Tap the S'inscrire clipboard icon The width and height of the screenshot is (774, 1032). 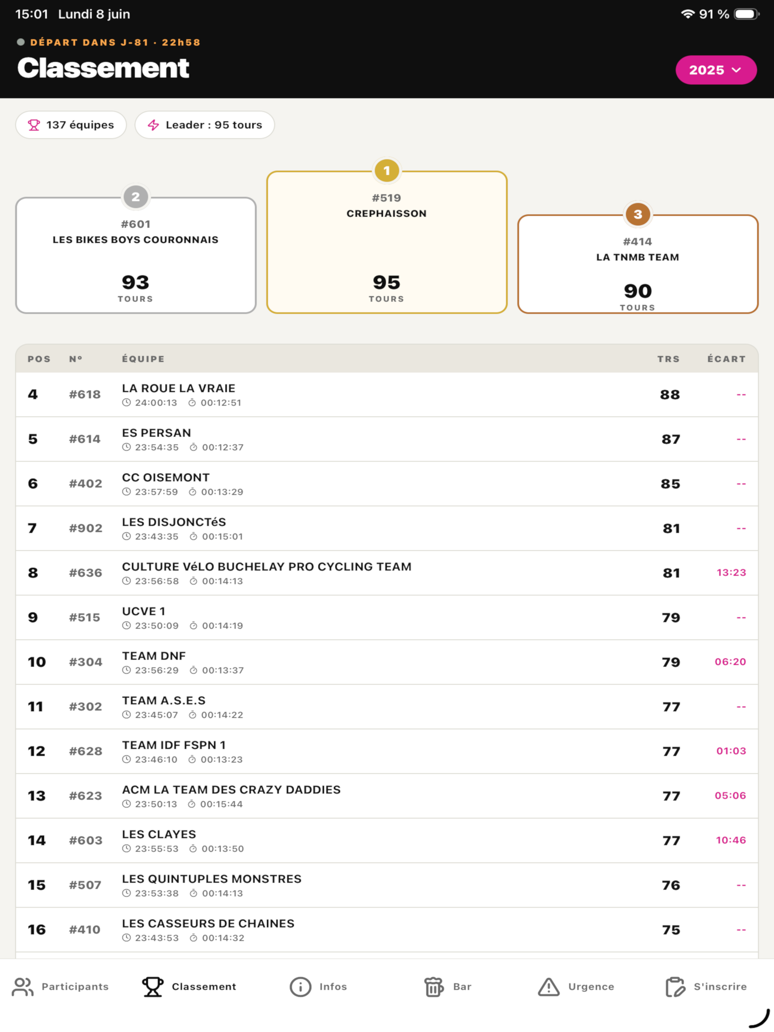point(675,987)
